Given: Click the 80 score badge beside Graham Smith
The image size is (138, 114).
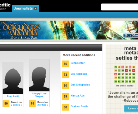Looking at the screenshot, I should pos(65,107).
